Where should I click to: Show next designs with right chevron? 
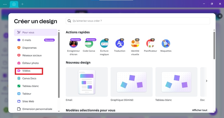(x=207, y=81)
